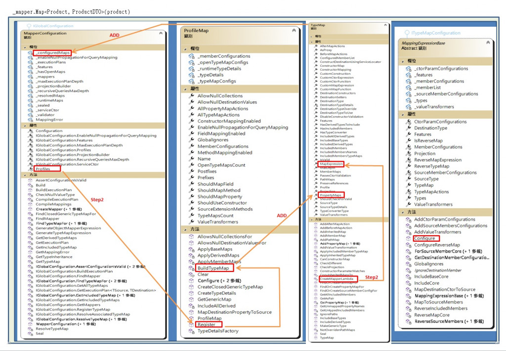Collapse the 方法 section of TypeMap
Image resolution: width=506 pixels, height=351 pixels.
[312, 219]
